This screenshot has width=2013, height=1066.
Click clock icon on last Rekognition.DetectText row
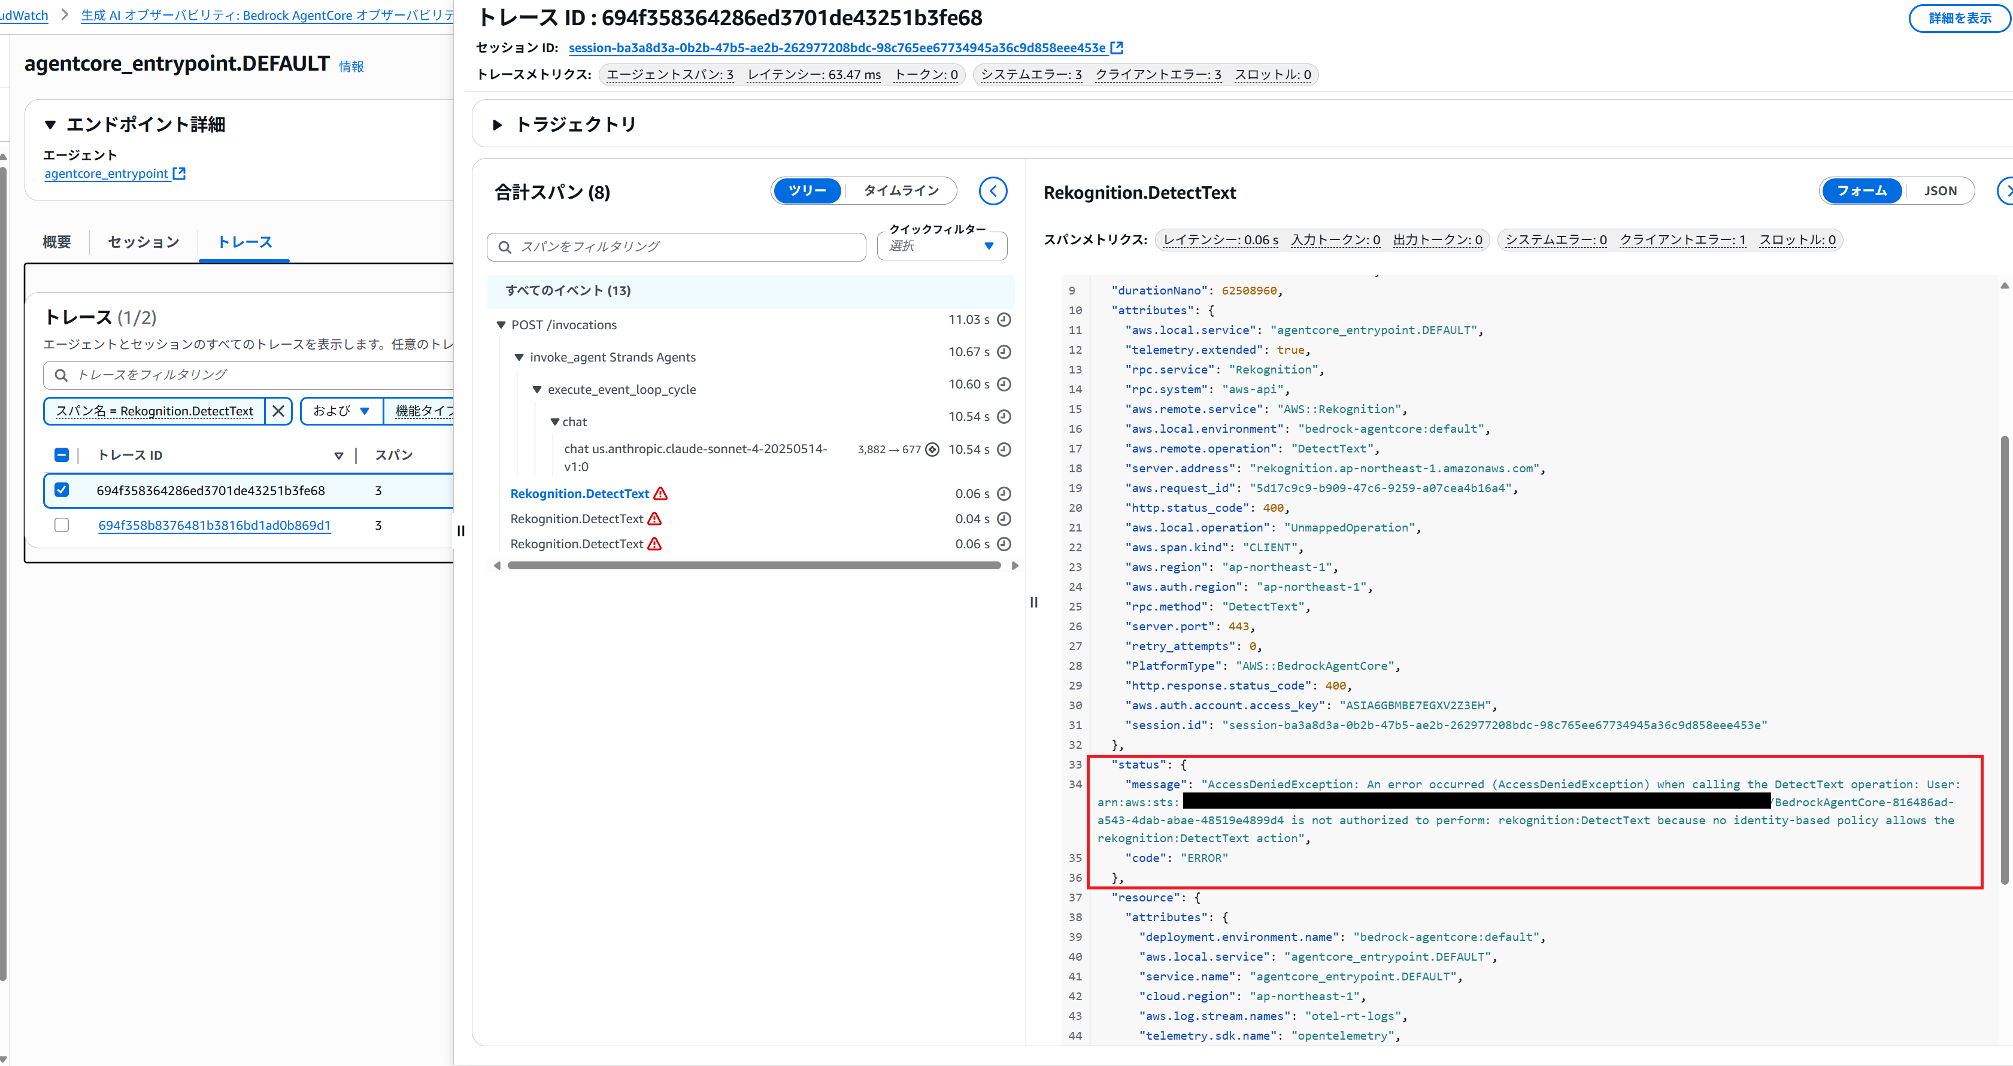(x=1004, y=544)
